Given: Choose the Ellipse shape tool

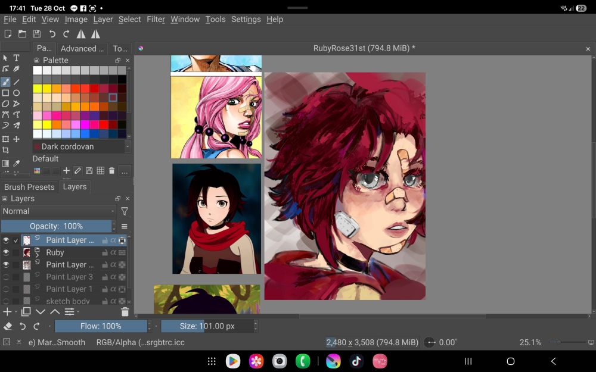Looking at the screenshot, I should tap(17, 93).
